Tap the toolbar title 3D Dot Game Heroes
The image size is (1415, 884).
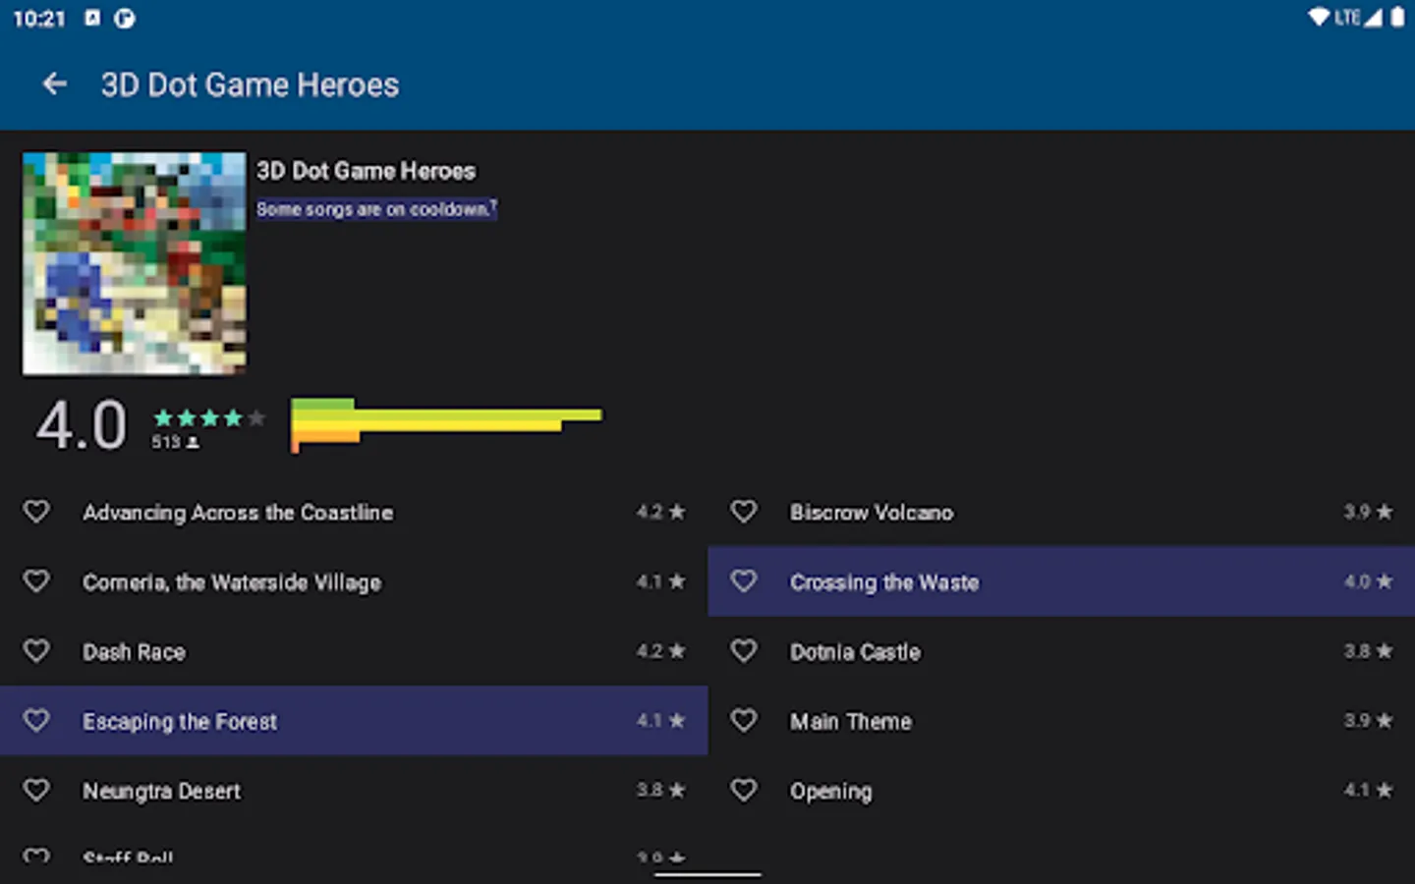(x=250, y=84)
